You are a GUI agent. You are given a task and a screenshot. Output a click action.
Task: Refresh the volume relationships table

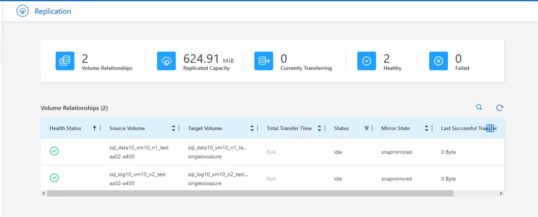[499, 108]
